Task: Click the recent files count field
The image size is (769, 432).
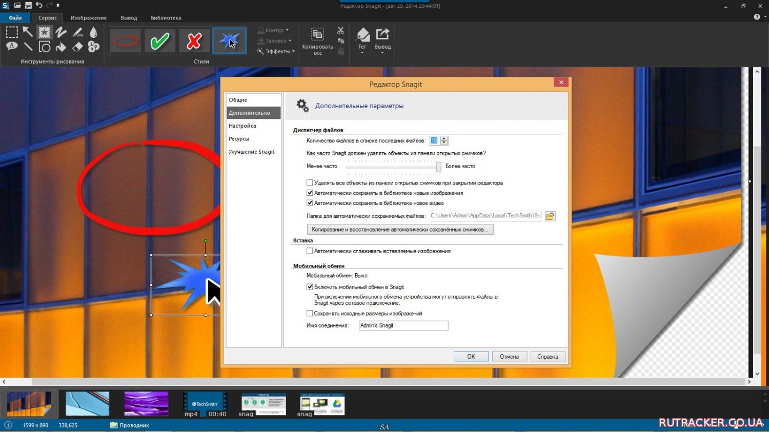Action: pyautogui.click(x=435, y=140)
